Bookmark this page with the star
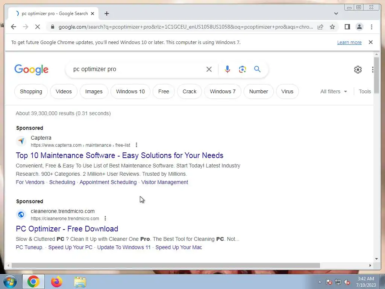 [332, 27]
